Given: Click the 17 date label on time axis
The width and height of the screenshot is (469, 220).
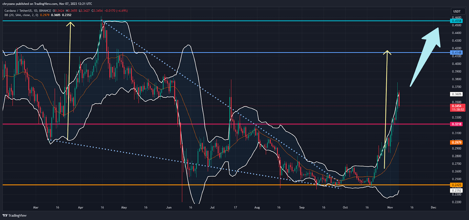Looking at the screenshot, I should 235,207.
